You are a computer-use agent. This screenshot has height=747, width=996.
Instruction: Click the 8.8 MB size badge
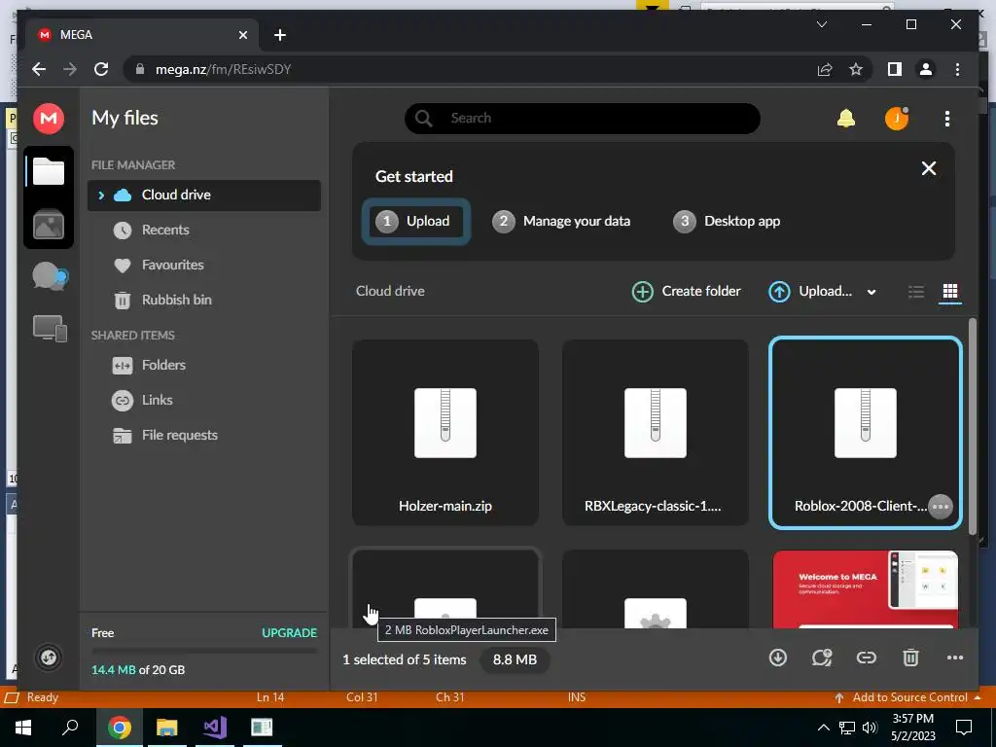pos(516,659)
